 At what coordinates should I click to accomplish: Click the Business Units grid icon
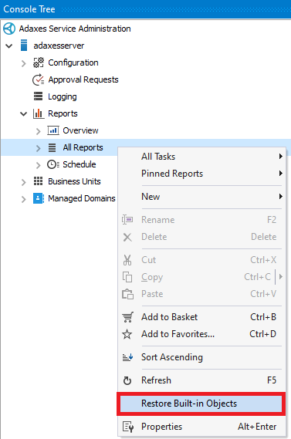(38, 181)
